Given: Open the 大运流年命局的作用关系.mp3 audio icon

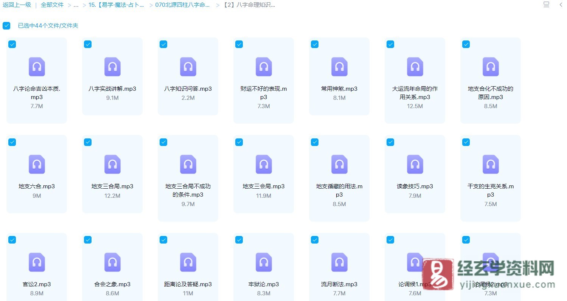Looking at the screenshot, I should pos(415,67).
